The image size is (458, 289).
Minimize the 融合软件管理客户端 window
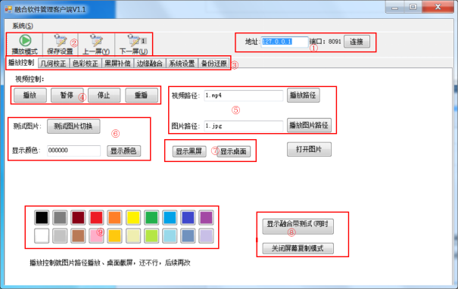tap(394, 7)
